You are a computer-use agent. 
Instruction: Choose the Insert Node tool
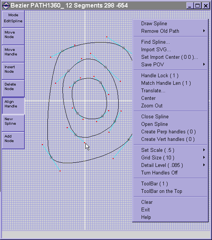pos(13,71)
